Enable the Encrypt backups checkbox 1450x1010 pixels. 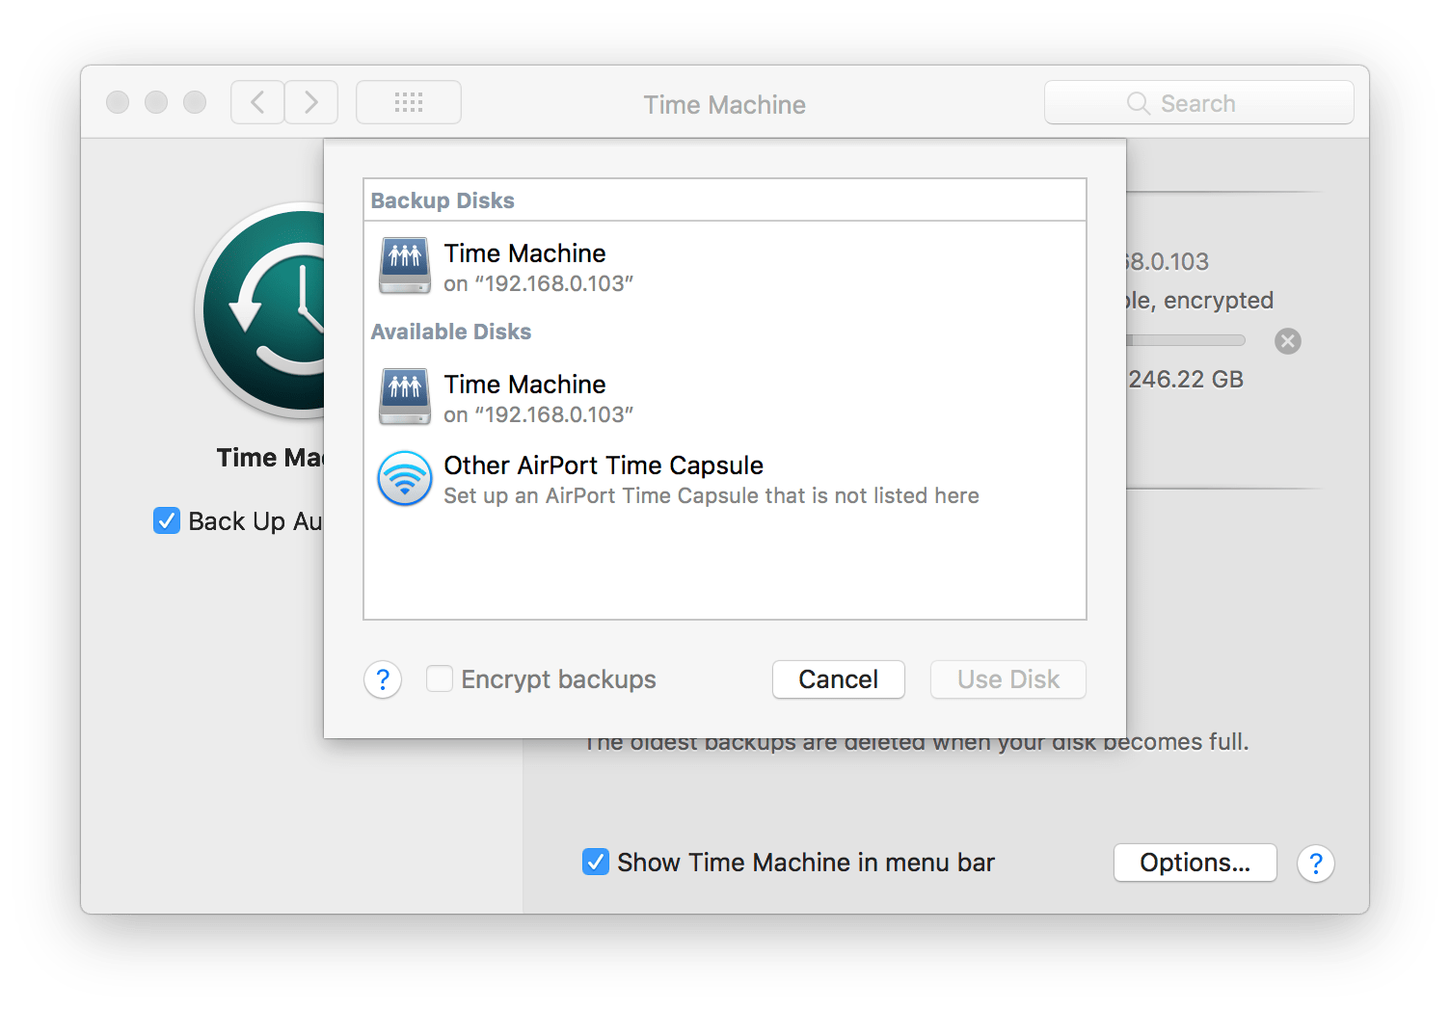pyautogui.click(x=440, y=678)
